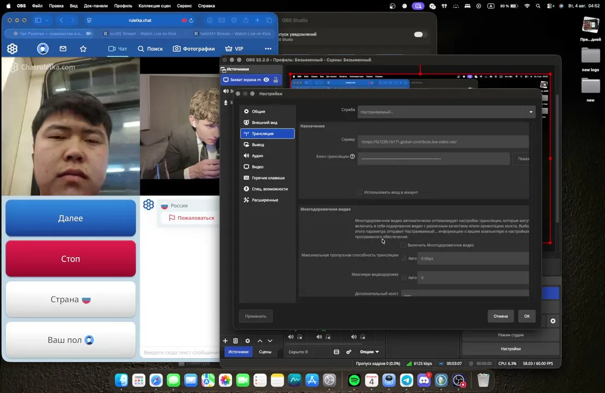Click the Server URL field

(443, 142)
